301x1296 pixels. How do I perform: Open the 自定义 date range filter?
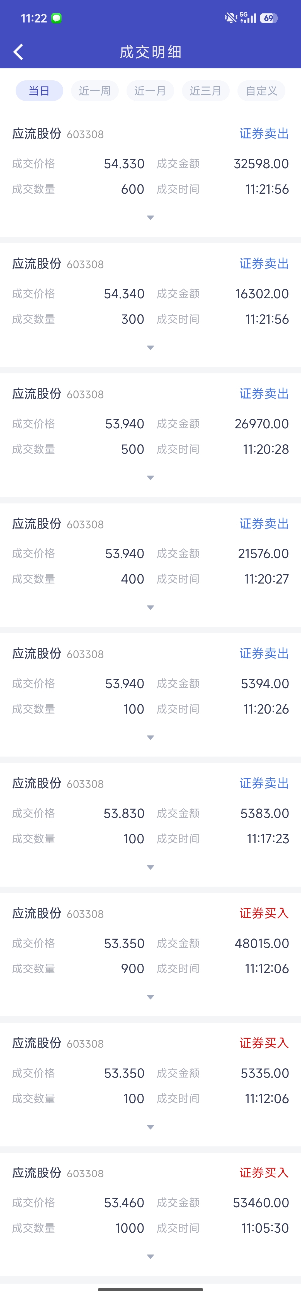(x=261, y=91)
